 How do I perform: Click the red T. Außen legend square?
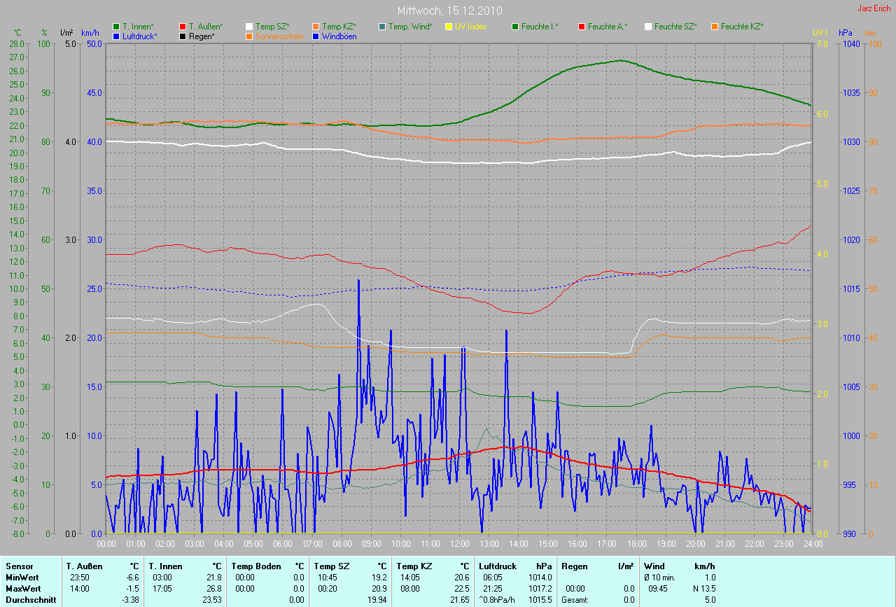(x=183, y=27)
